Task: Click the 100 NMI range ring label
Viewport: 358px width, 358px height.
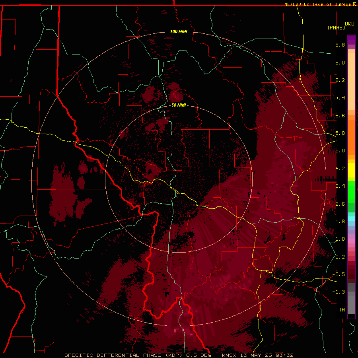Action: pos(179,31)
